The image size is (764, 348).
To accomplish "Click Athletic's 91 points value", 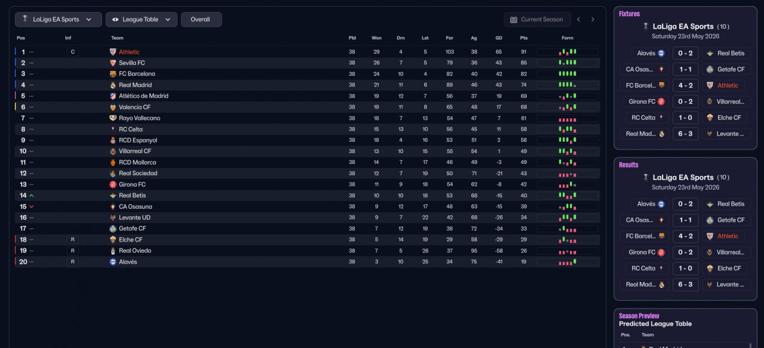I will pyautogui.click(x=523, y=52).
